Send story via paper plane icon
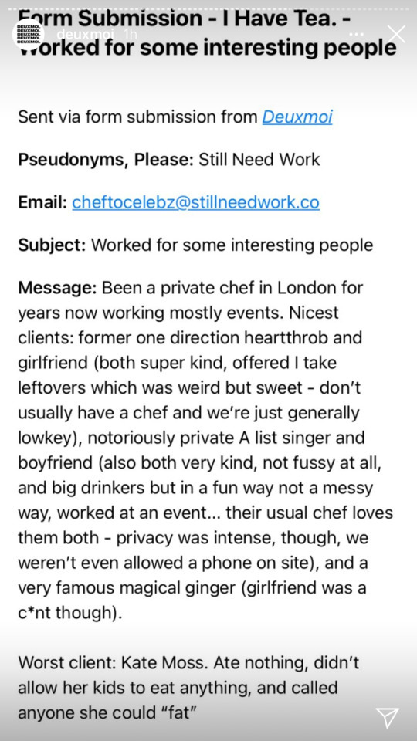417x741 pixels. [x=387, y=717]
